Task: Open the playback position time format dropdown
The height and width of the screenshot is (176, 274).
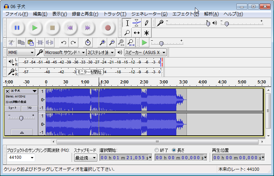Action: point(263,158)
